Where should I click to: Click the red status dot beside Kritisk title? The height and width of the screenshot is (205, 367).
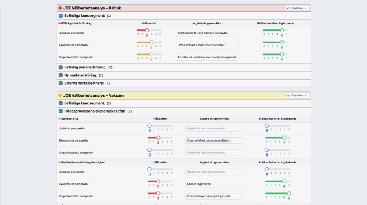point(60,8)
